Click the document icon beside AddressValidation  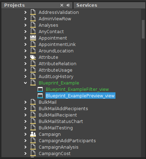point(33,12)
